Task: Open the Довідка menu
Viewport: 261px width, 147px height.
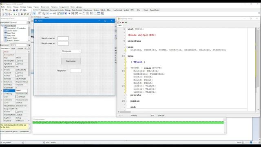Action: [x=80, y=7]
